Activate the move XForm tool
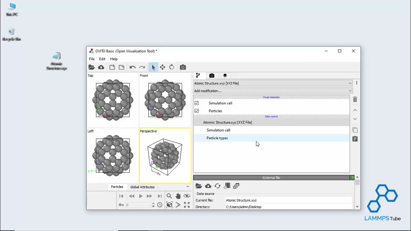The image size is (411, 231). point(162,67)
